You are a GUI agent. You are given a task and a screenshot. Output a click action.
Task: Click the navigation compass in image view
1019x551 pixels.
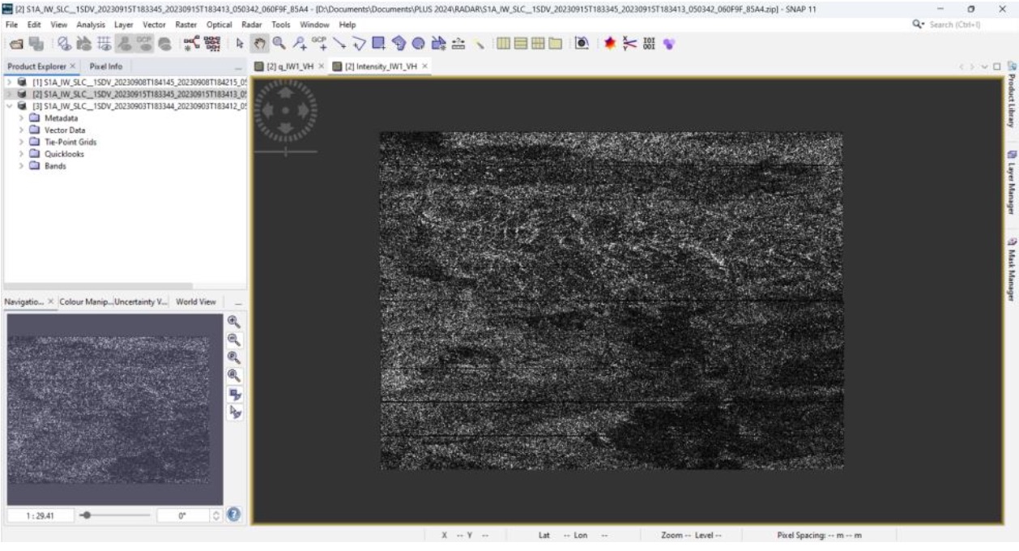[x=285, y=111]
